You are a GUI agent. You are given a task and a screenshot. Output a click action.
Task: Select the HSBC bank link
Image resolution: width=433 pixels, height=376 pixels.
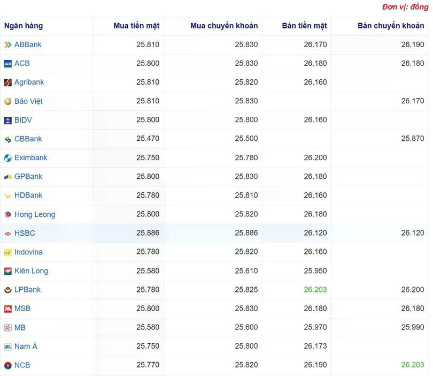point(25,233)
